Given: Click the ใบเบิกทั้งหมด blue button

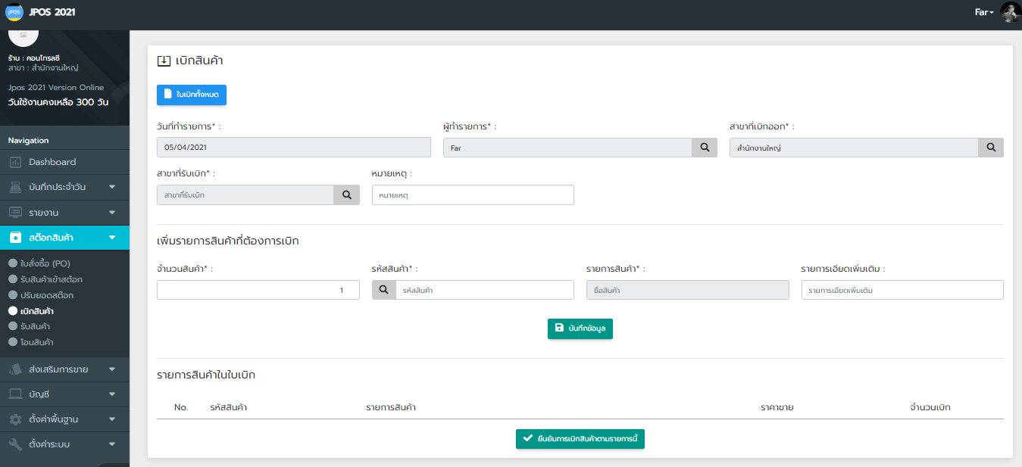Looking at the screenshot, I should pos(192,95).
